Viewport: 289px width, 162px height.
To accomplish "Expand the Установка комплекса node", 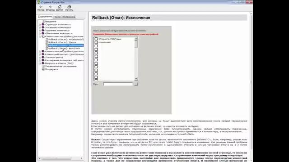I will (40, 27).
